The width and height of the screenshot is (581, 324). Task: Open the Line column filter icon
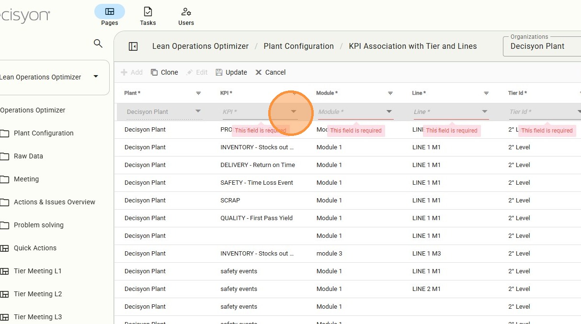[x=486, y=93]
